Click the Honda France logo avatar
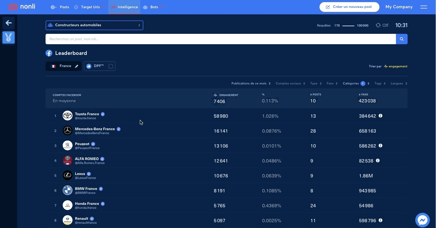 tap(68, 205)
